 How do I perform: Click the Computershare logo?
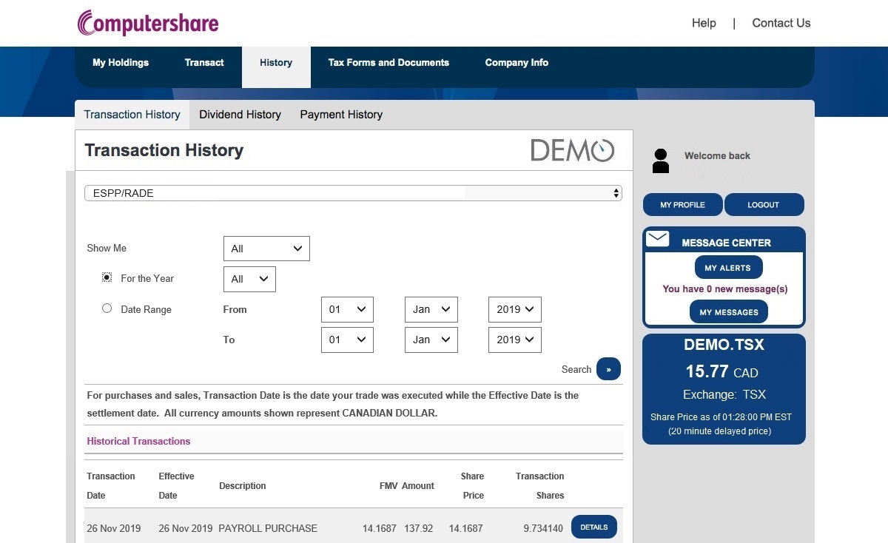[148, 23]
